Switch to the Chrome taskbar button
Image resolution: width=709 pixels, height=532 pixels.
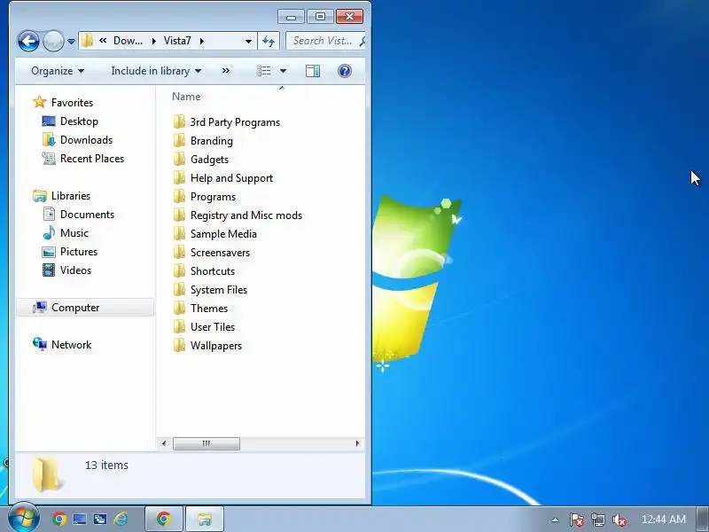(x=164, y=519)
